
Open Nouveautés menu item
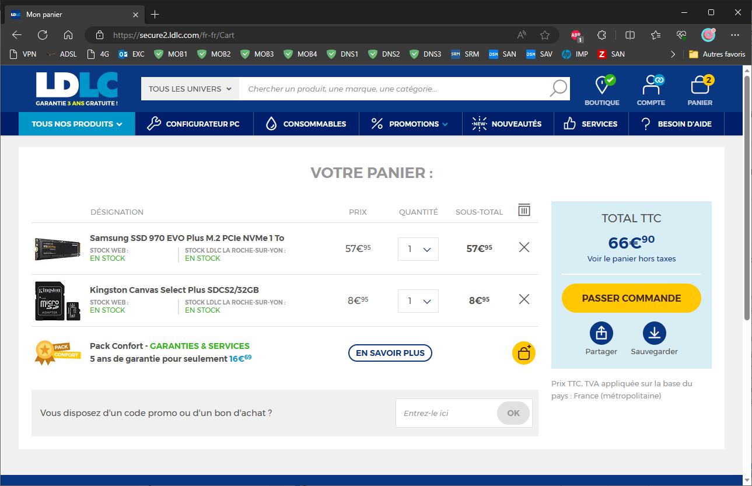(508, 124)
